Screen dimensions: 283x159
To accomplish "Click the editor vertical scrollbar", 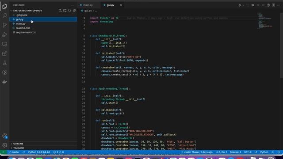I will [282, 45].
